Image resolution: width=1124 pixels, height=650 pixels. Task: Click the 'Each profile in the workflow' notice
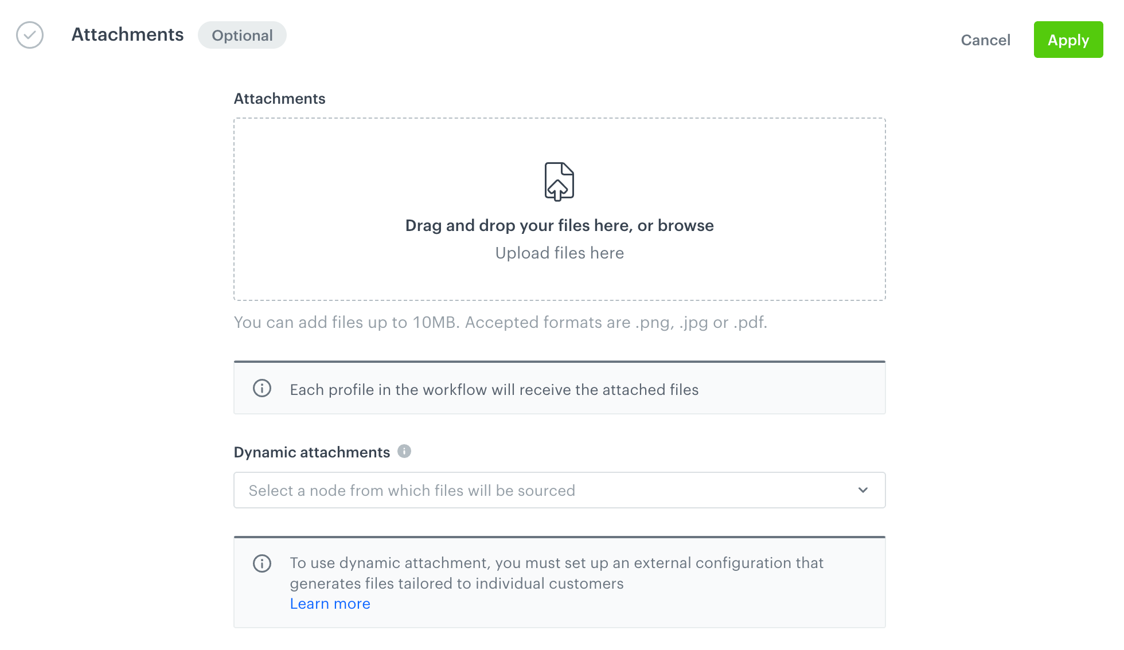pyautogui.click(x=494, y=390)
